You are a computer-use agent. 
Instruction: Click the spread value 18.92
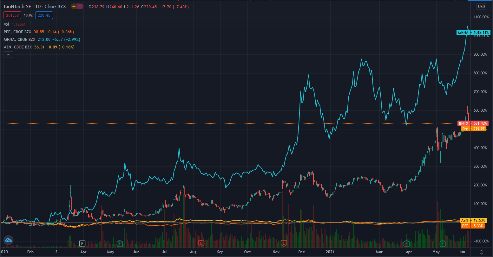coord(28,15)
